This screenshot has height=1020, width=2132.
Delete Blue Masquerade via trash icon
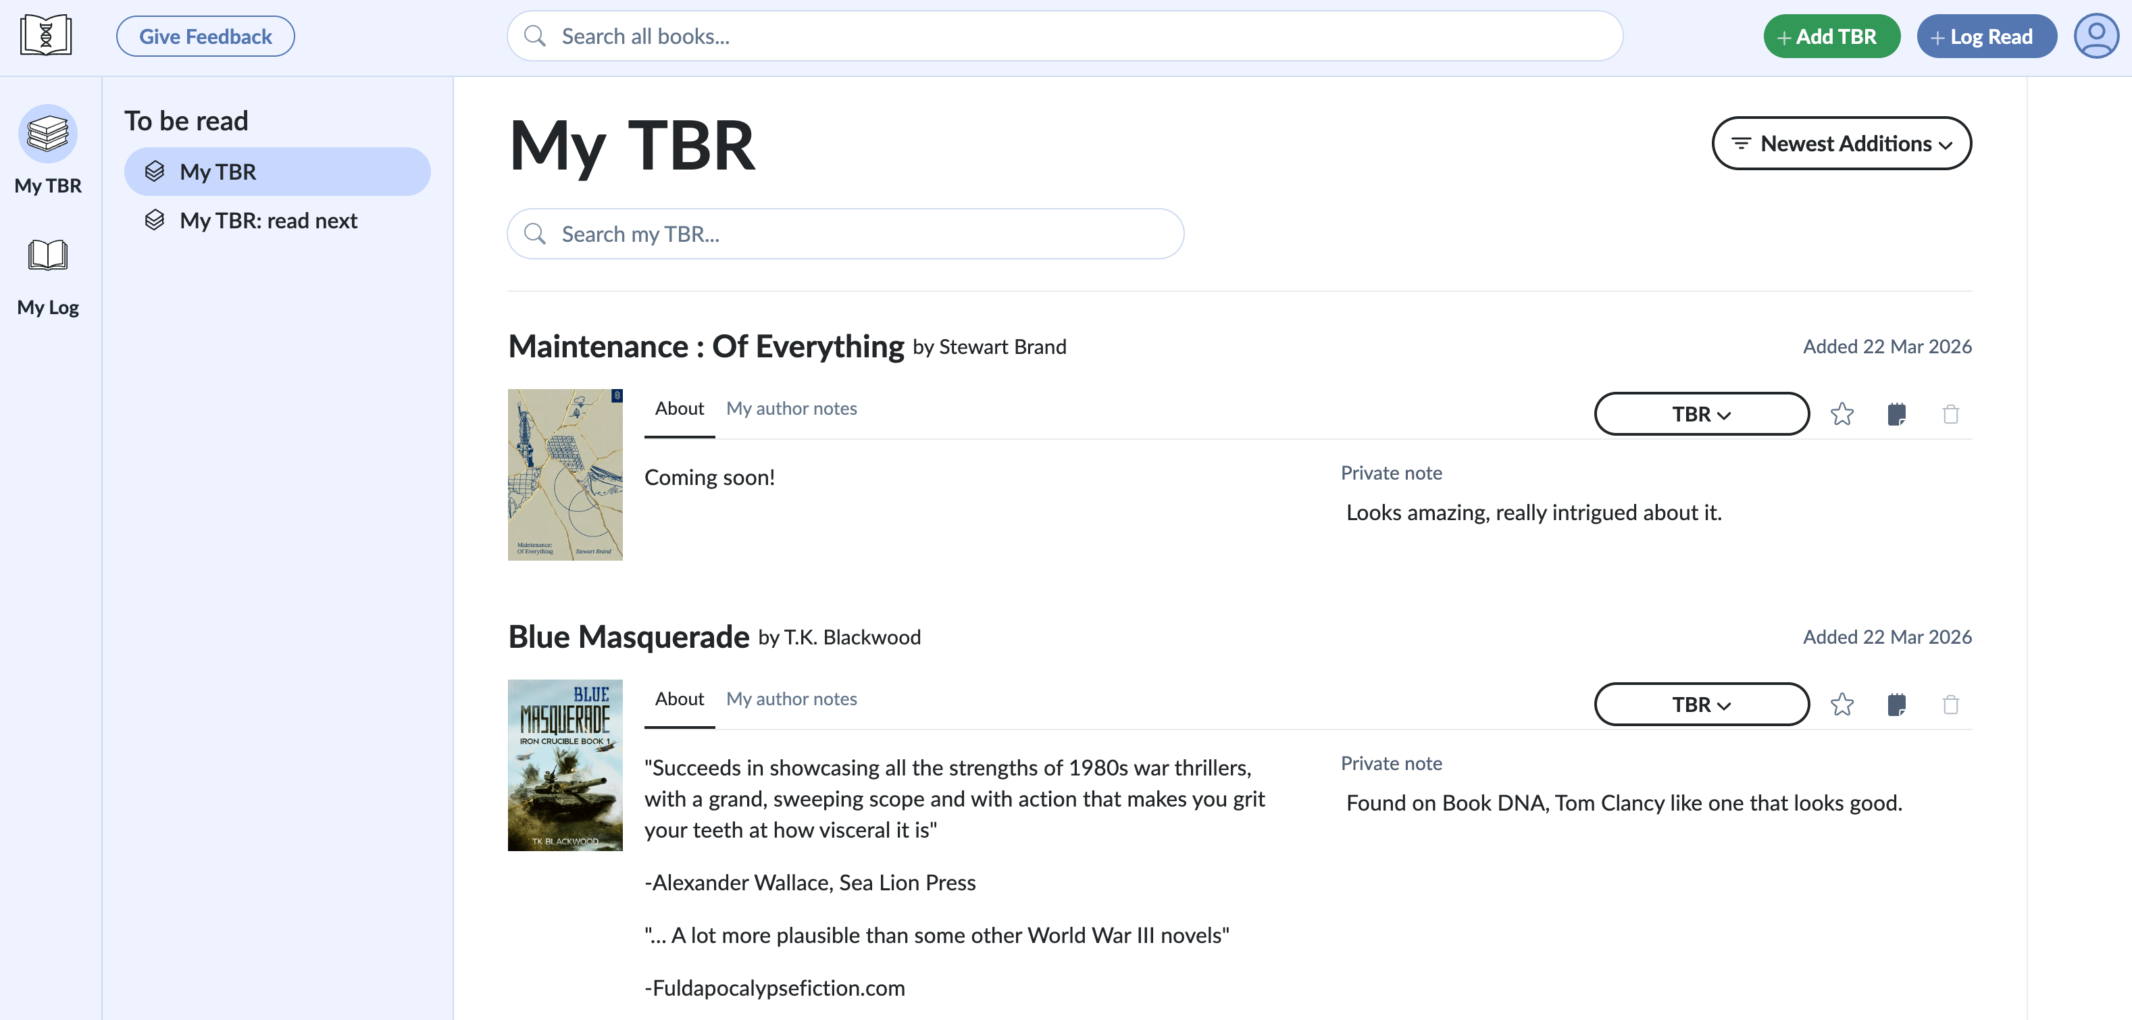[x=1951, y=705]
